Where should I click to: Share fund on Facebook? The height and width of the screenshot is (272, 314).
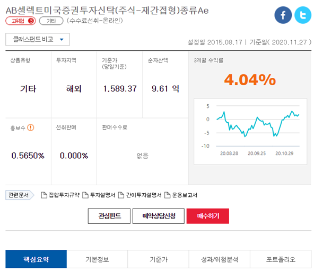pyautogui.click(x=283, y=15)
